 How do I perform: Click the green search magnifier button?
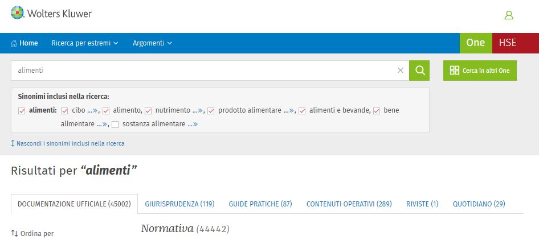[x=419, y=71]
